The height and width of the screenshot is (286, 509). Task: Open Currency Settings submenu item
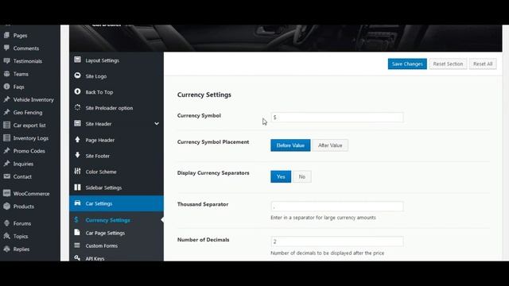coord(107,220)
